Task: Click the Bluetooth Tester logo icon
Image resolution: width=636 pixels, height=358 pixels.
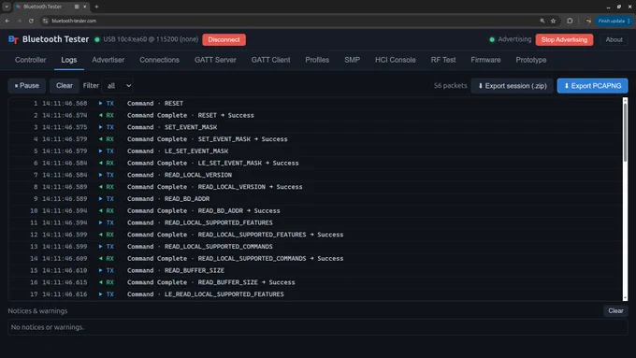Action: click(x=13, y=39)
